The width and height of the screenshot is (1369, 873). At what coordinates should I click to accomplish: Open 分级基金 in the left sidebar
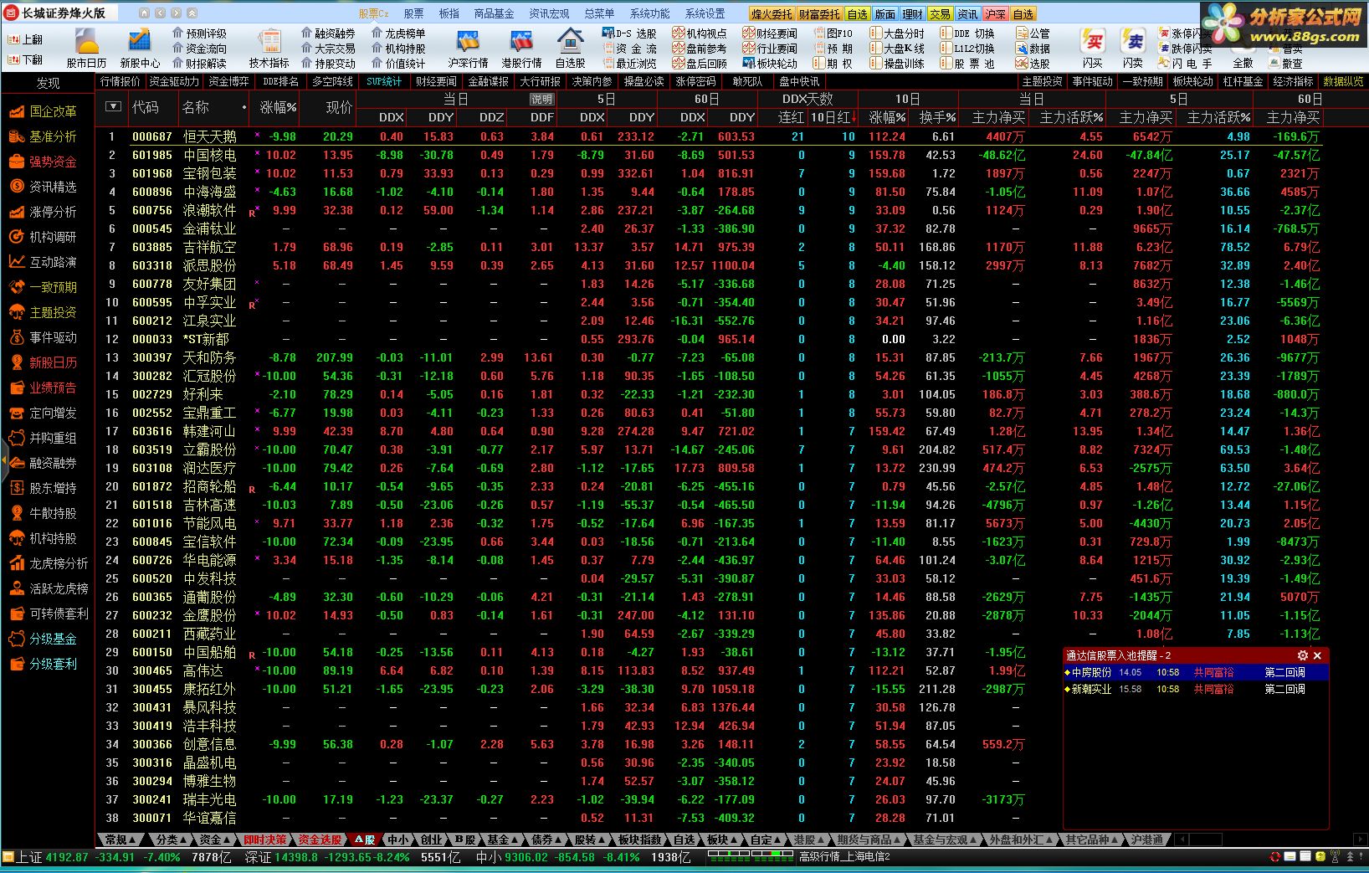(x=44, y=639)
